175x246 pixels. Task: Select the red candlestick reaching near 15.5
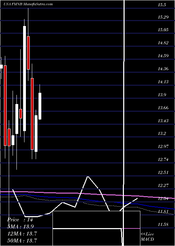click(x=28, y=53)
